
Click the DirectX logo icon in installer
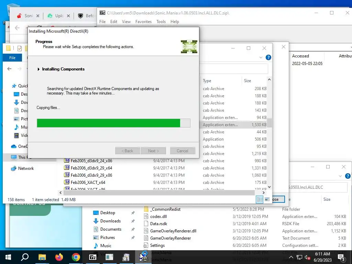pos(189,47)
